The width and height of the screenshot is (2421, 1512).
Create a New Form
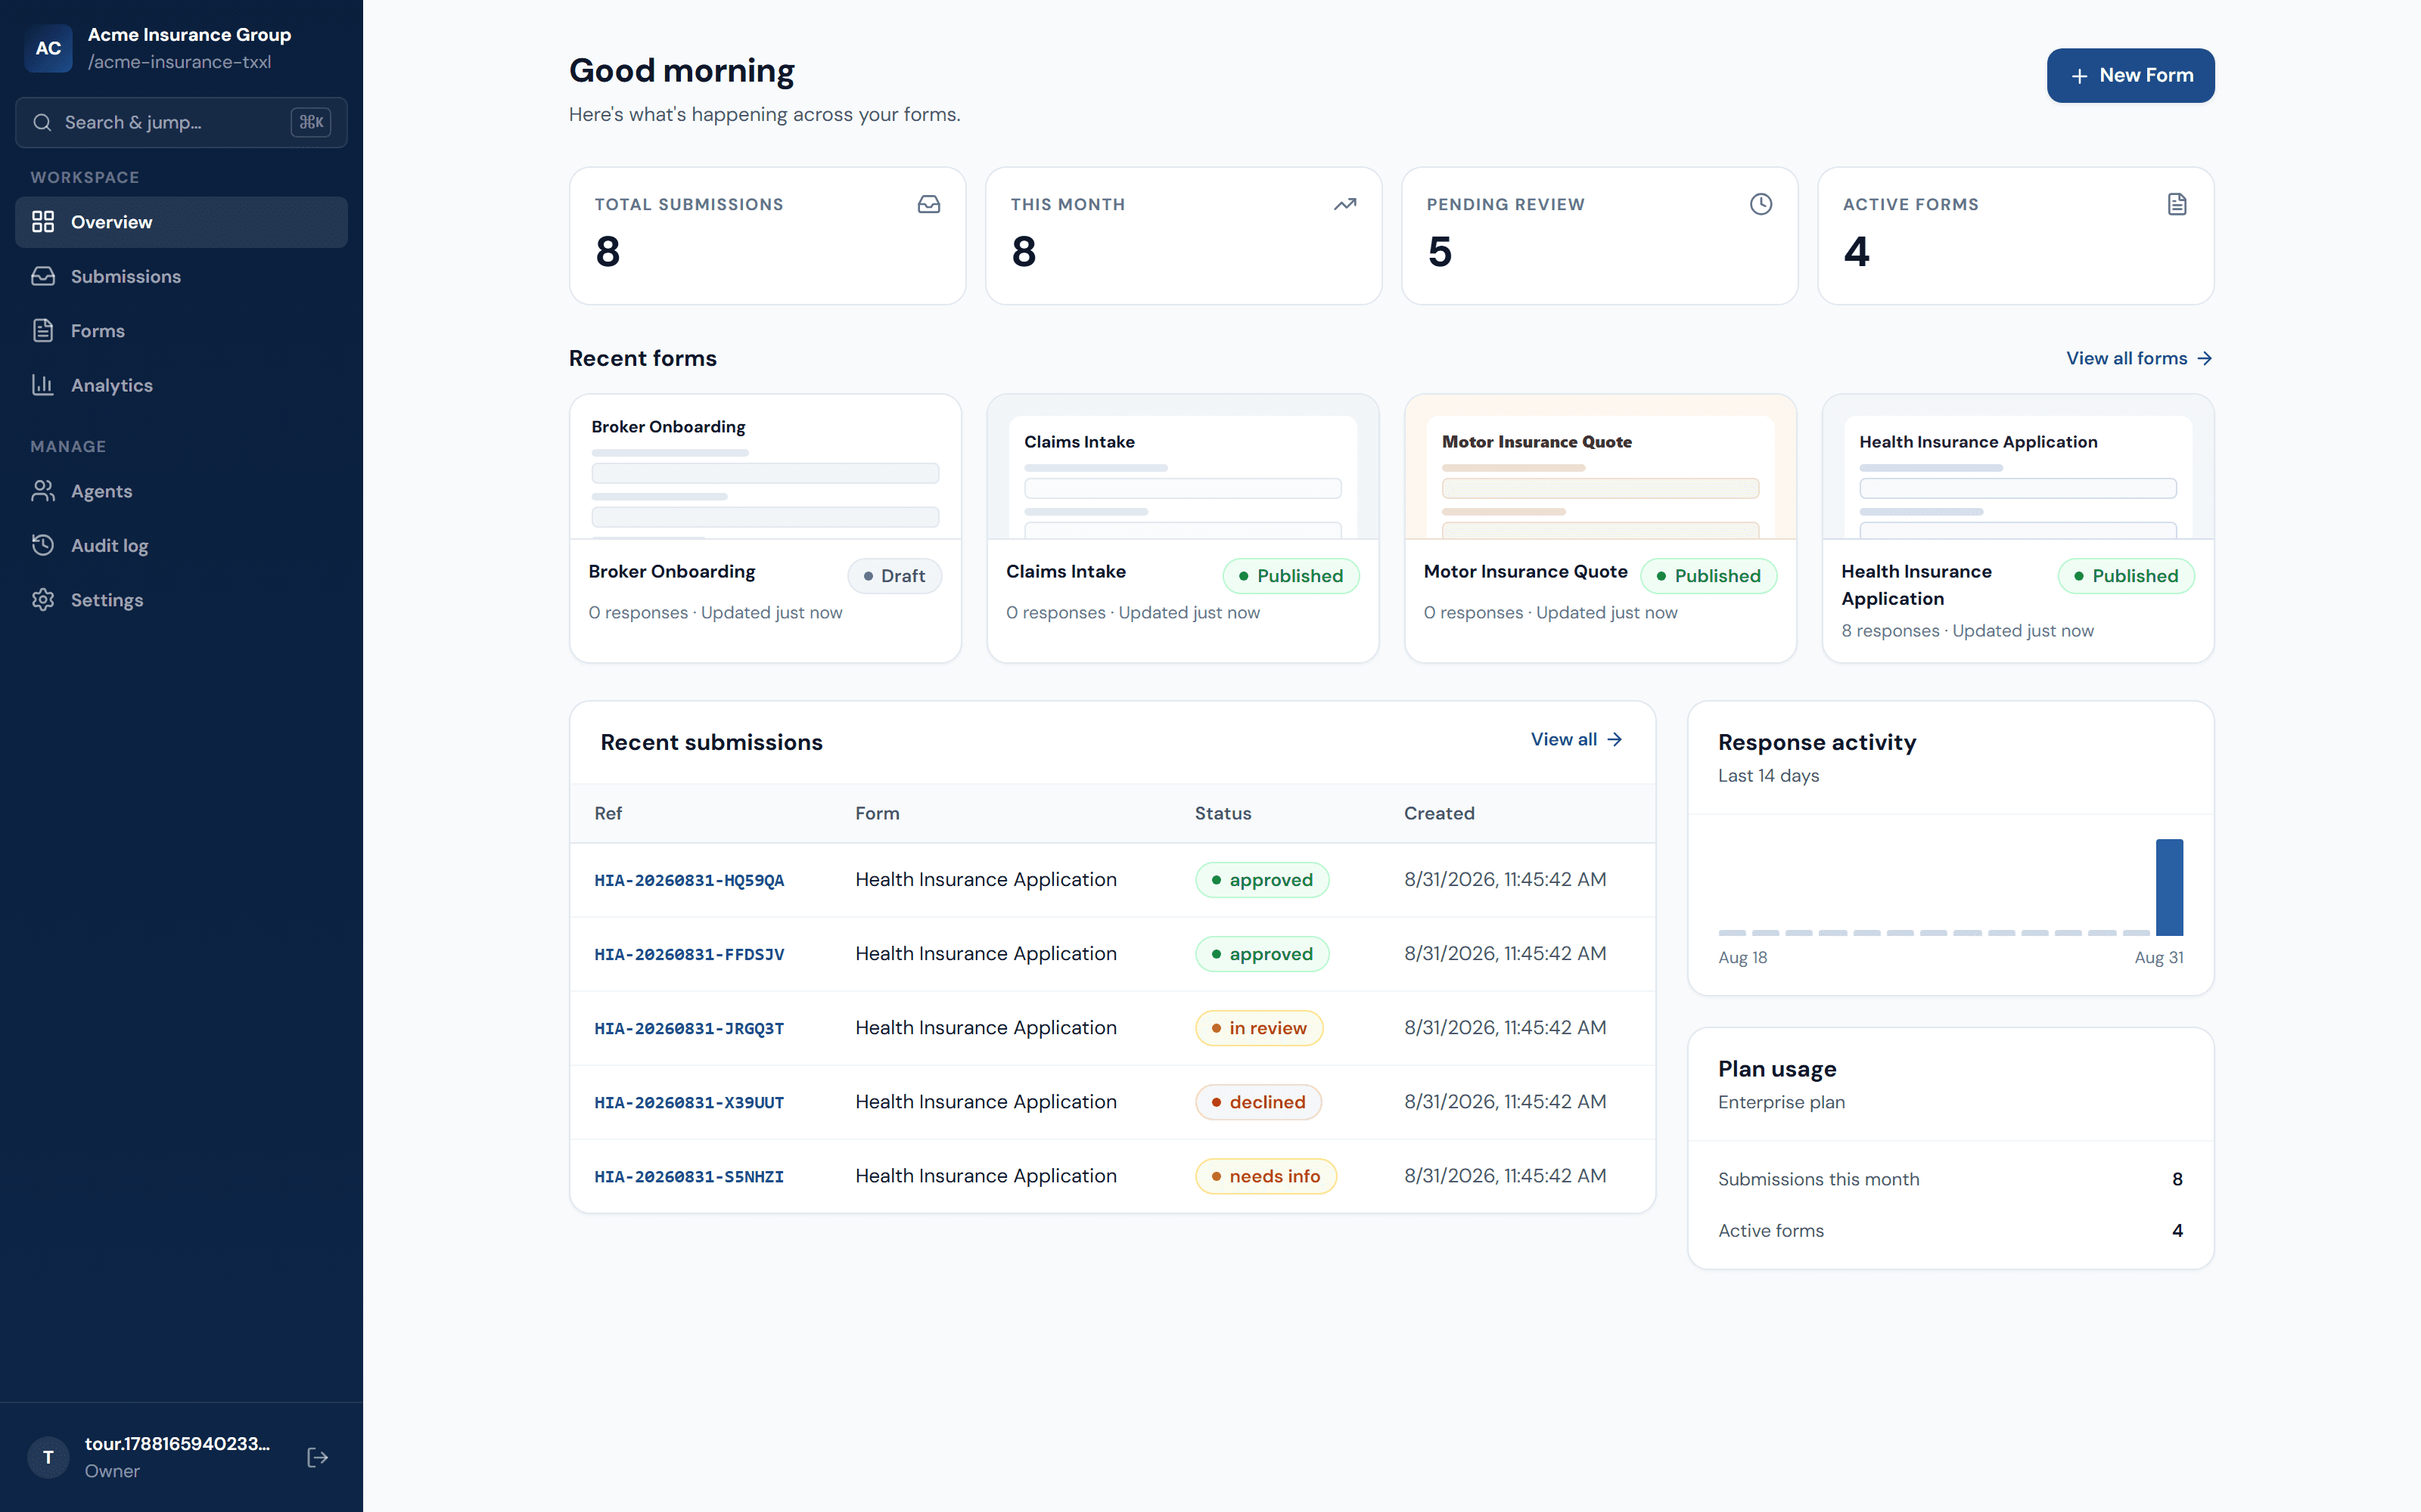coord(2130,76)
